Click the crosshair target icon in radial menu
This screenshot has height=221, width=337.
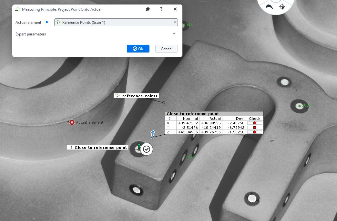point(282,6)
